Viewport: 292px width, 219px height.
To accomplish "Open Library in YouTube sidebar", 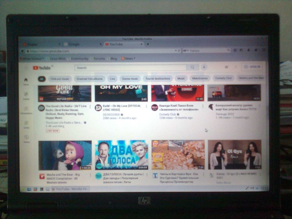I will (x=26, y=125).
